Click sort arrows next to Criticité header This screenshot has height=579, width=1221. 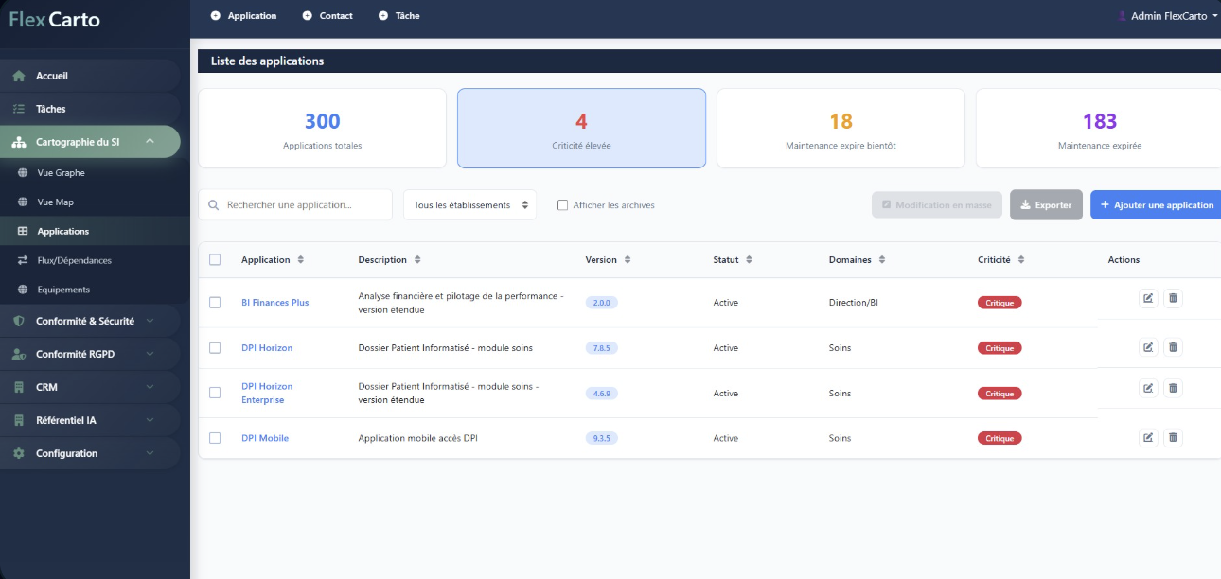pos(1021,260)
